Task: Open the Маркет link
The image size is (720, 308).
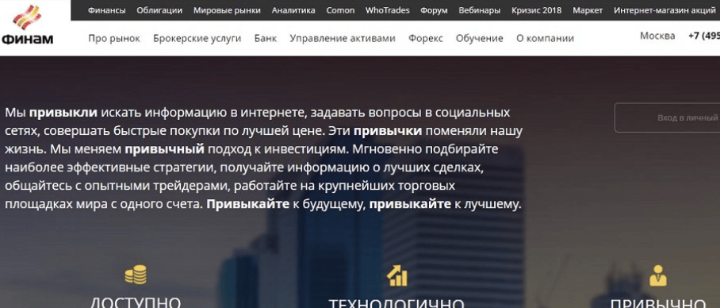Action: click(x=588, y=10)
